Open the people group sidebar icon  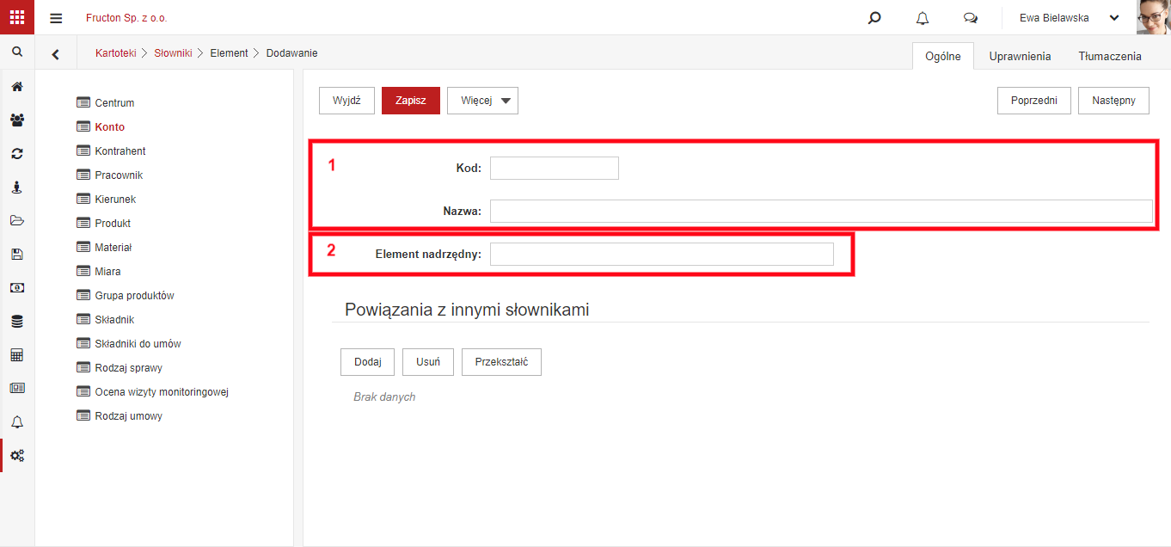point(17,120)
